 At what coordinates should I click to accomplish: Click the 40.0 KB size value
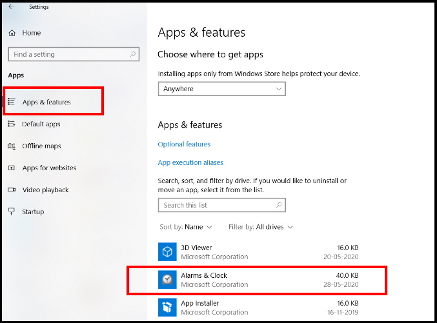pyautogui.click(x=347, y=275)
